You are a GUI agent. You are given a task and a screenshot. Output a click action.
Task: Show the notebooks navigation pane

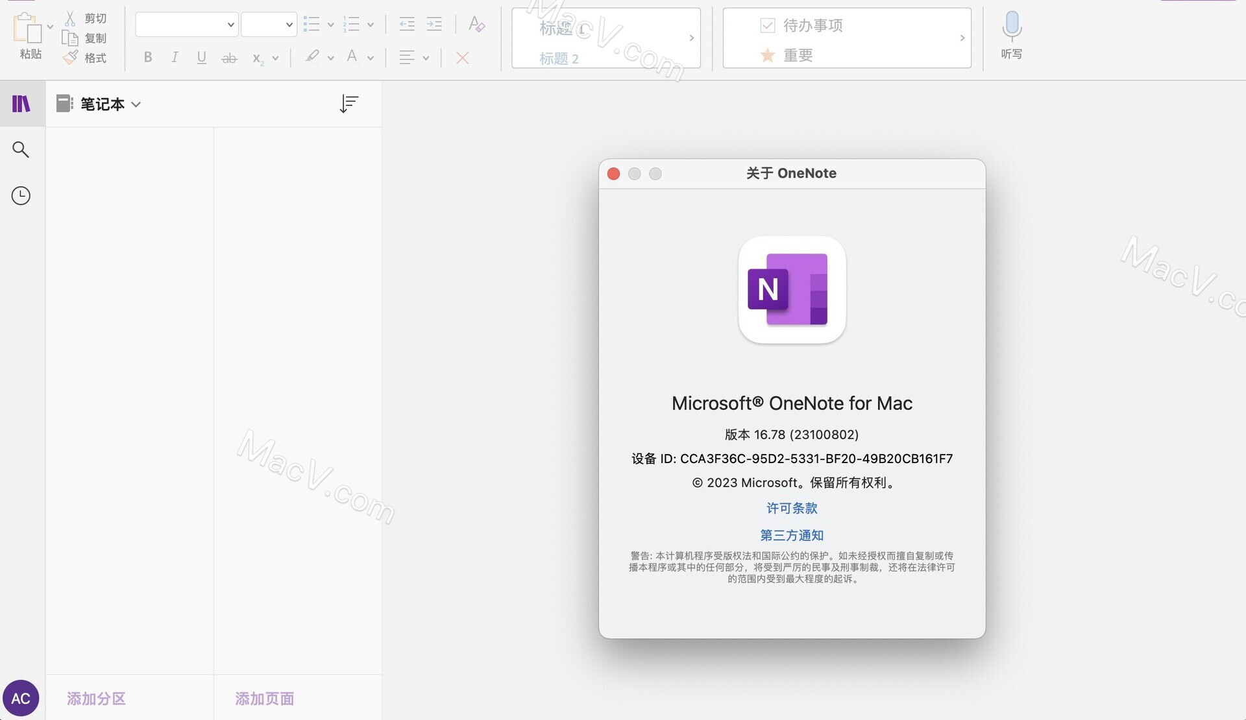tap(21, 104)
